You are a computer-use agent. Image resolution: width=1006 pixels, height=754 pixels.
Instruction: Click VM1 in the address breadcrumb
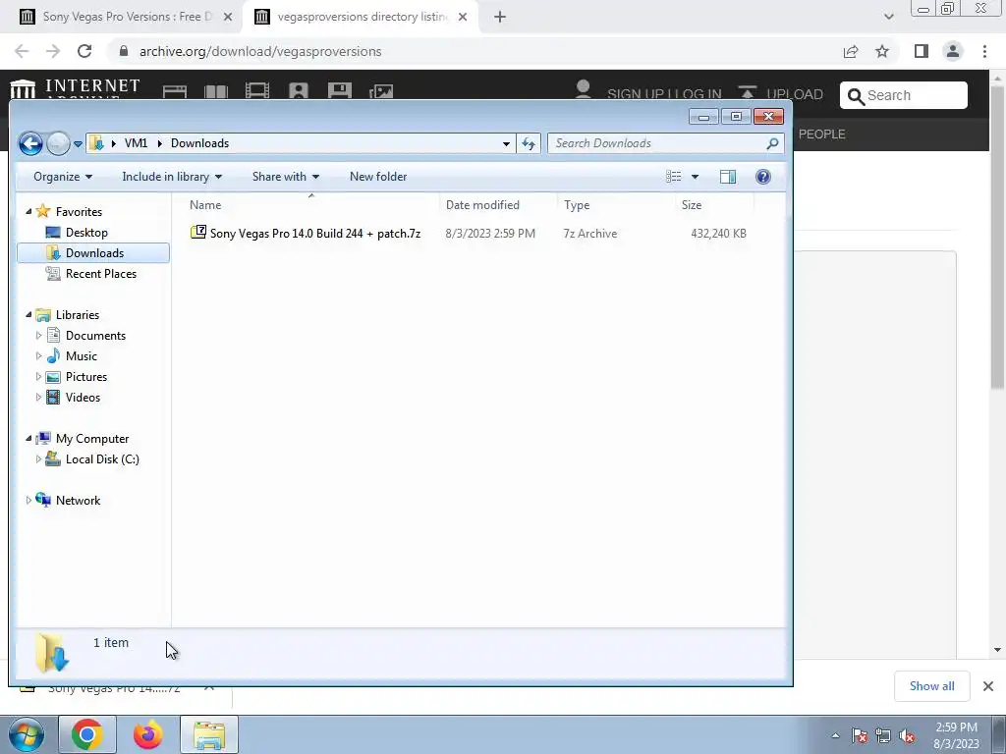pos(136,143)
